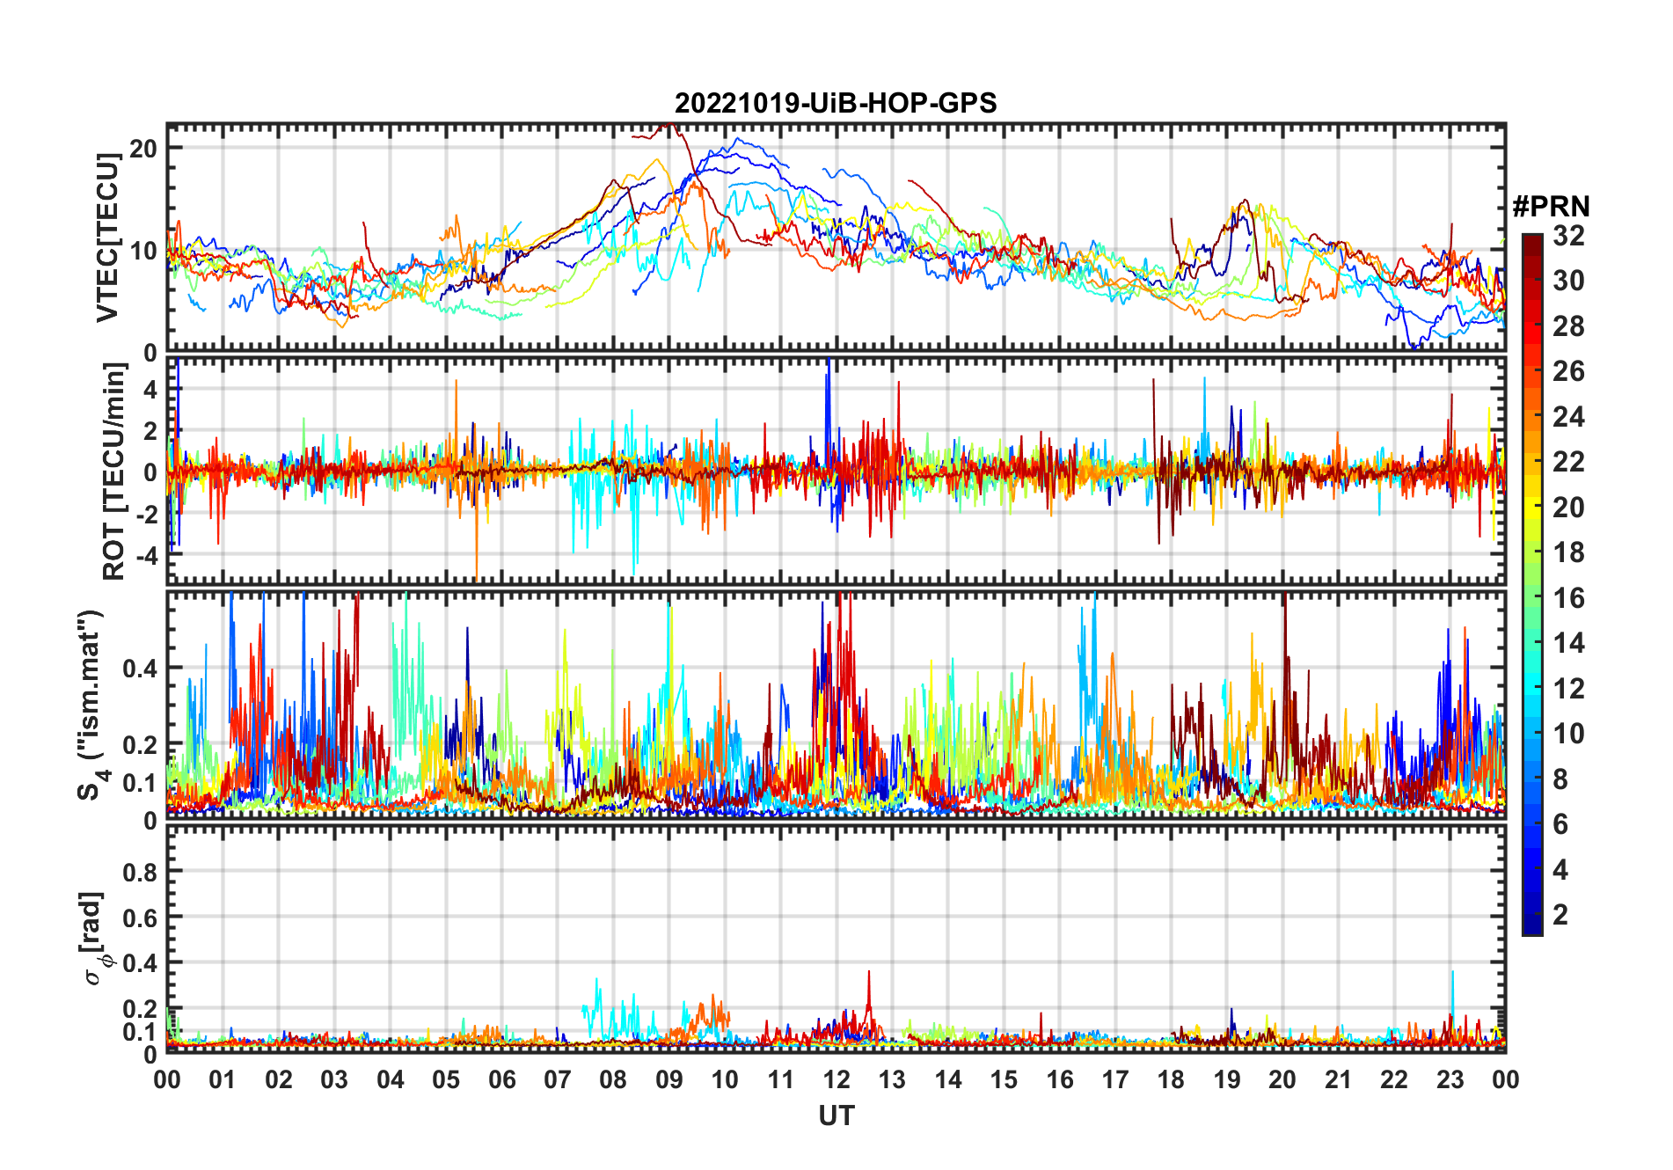Click colorbar tick label 6

pos(1561,824)
